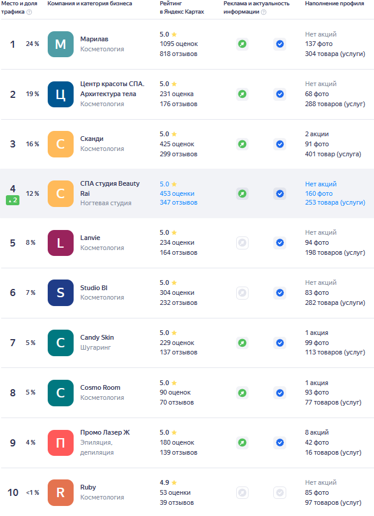
Task: Open the 253 товара (услуги) link
Action: pyautogui.click(x=335, y=203)
